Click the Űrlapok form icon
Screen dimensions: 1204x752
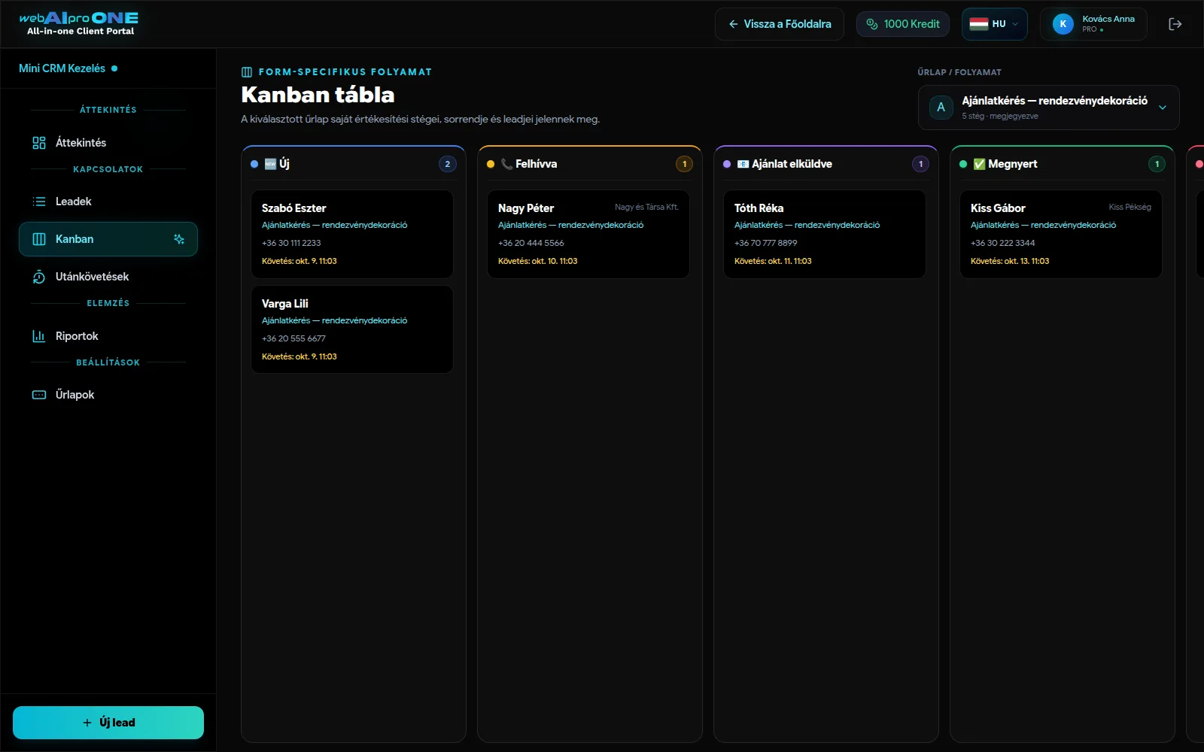(39, 395)
